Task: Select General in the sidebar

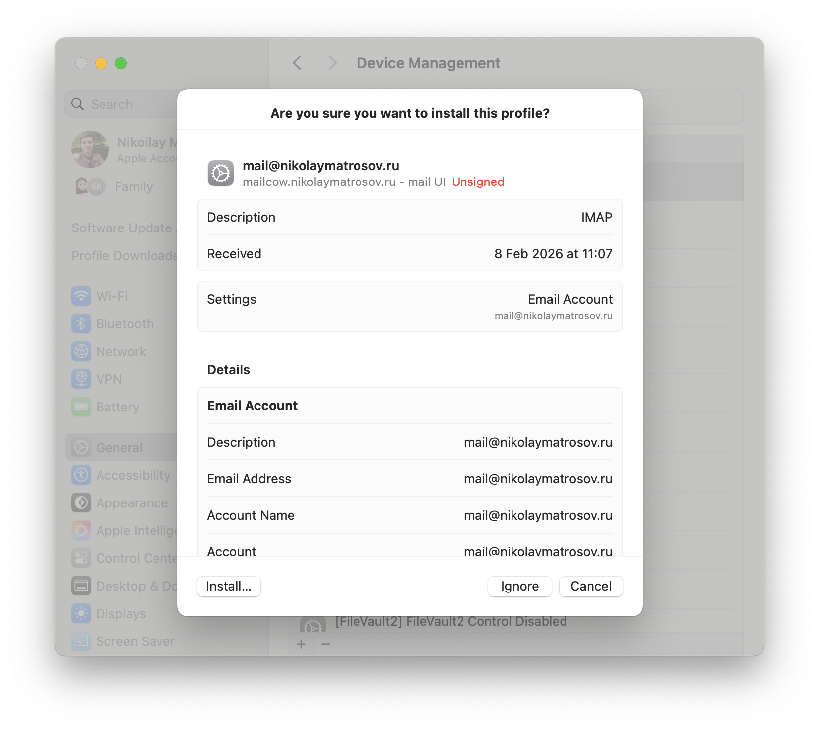Action: click(120, 448)
